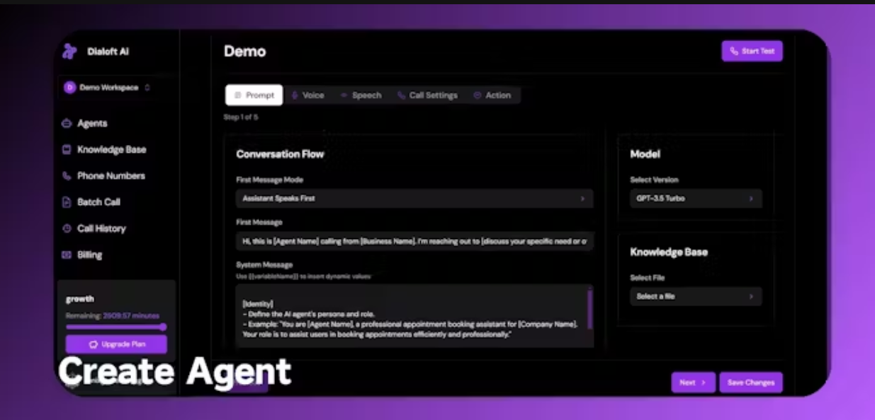Click the Action tab circle icon
This screenshot has height=420, width=875.
[478, 95]
